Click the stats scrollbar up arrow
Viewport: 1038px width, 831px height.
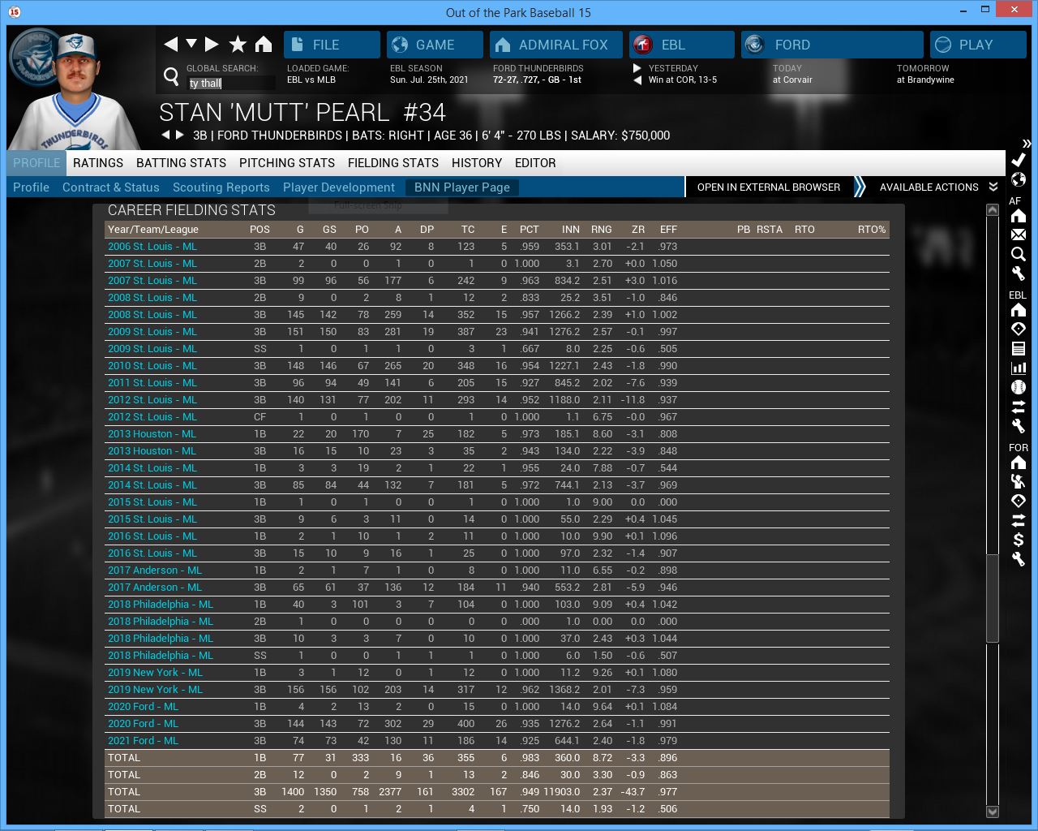(x=992, y=210)
